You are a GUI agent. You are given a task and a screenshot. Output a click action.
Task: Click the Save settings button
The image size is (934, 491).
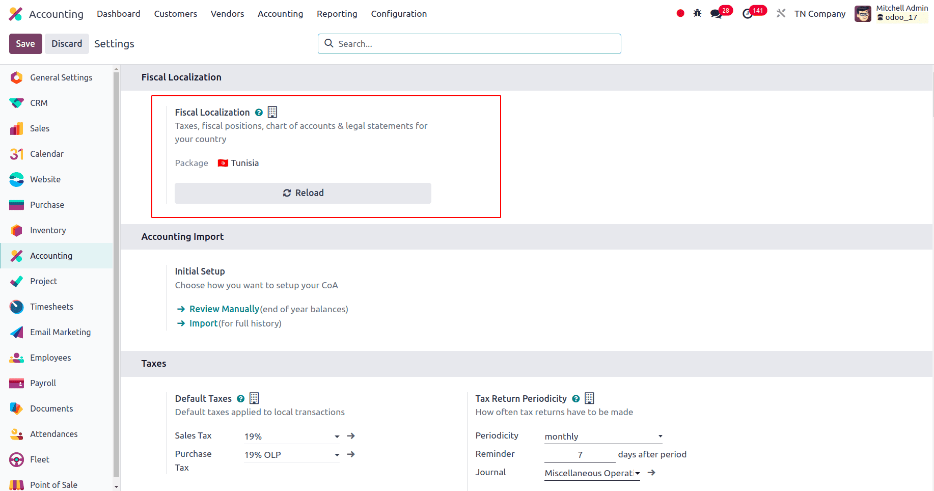coord(25,44)
